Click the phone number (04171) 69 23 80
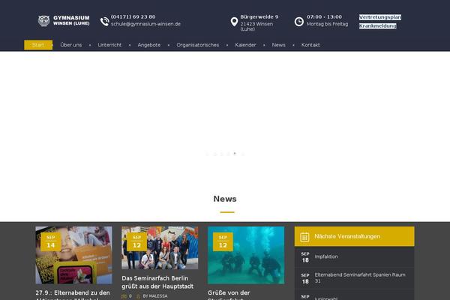Screen dimensions: 450x300 pyautogui.click(x=133, y=17)
